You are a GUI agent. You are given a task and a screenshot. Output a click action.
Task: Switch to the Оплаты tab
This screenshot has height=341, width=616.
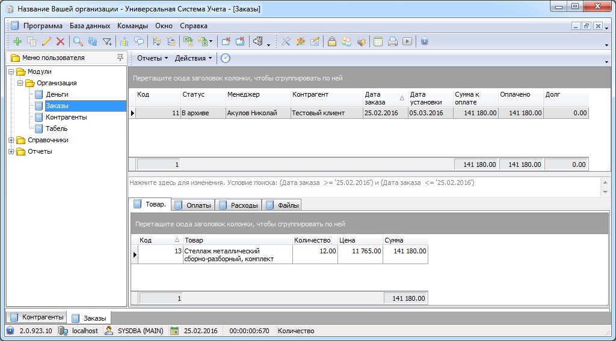pyautogui.click(x=193, y=205)
